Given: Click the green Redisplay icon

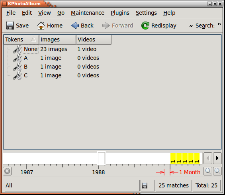Looking at the screenshot, I should (x=145, y=26).
